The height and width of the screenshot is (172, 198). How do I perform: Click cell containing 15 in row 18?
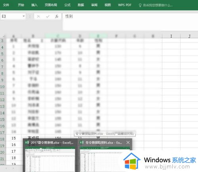pyautogui.click(x=13, y=138)
